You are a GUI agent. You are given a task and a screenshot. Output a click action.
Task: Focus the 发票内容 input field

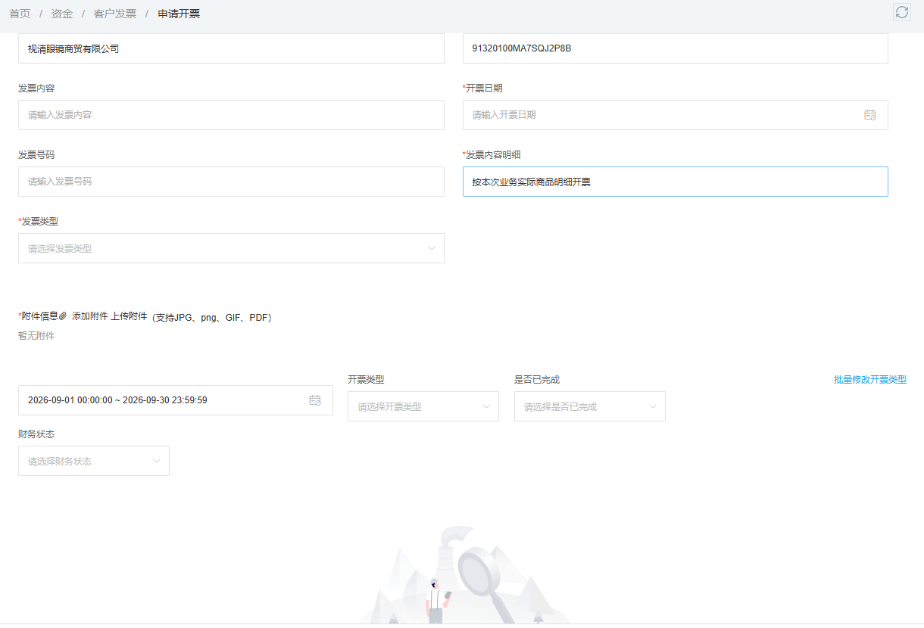(x=231, y=115)
